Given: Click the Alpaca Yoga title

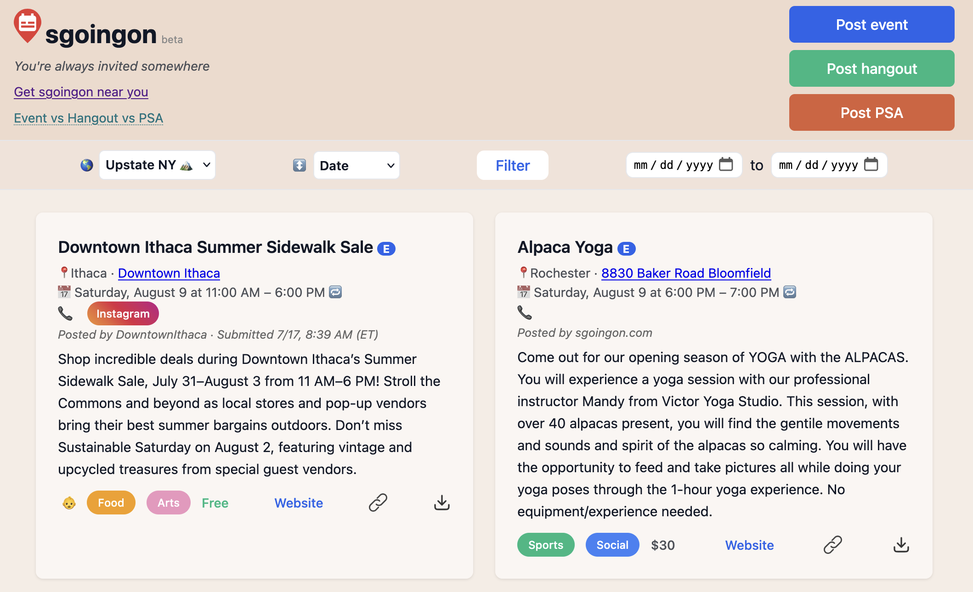Looking at the screenshot, I should [x=565, y=247].
